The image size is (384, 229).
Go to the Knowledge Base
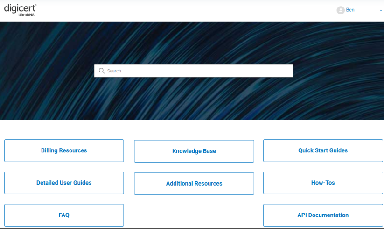[194, 151]
